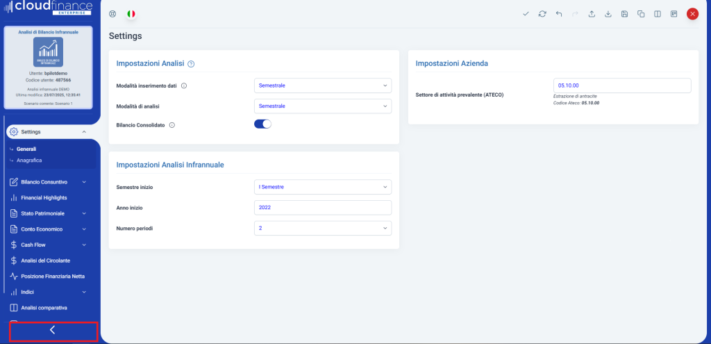Click the Indici bar chart icon

click(14, 292)
